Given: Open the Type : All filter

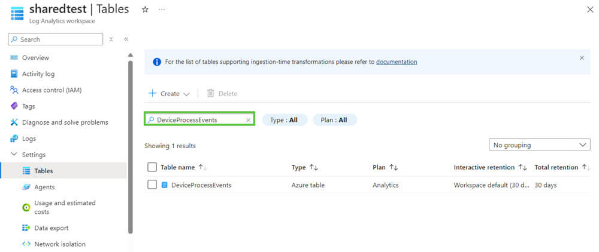Looking at the screenshot, I should pyautogui.click(x=285, y=120).
